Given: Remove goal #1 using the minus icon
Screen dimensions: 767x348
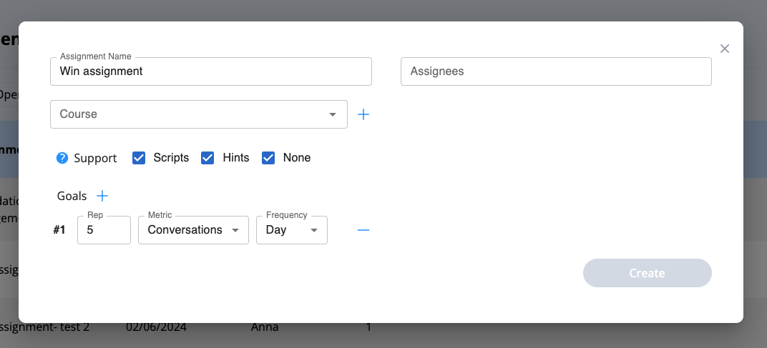Looking at the screenshot, I should pyautogui.click(x=363, y=230).
